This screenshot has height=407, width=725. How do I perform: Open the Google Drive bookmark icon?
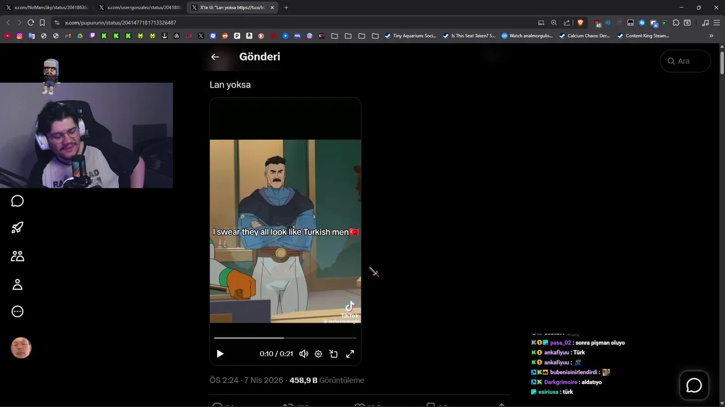(x=80, y=36)
